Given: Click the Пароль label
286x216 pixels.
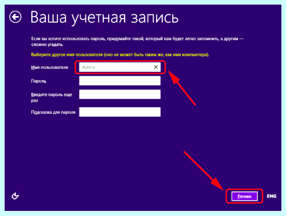Looking at the screenshot, I should [x=38, y=81].
